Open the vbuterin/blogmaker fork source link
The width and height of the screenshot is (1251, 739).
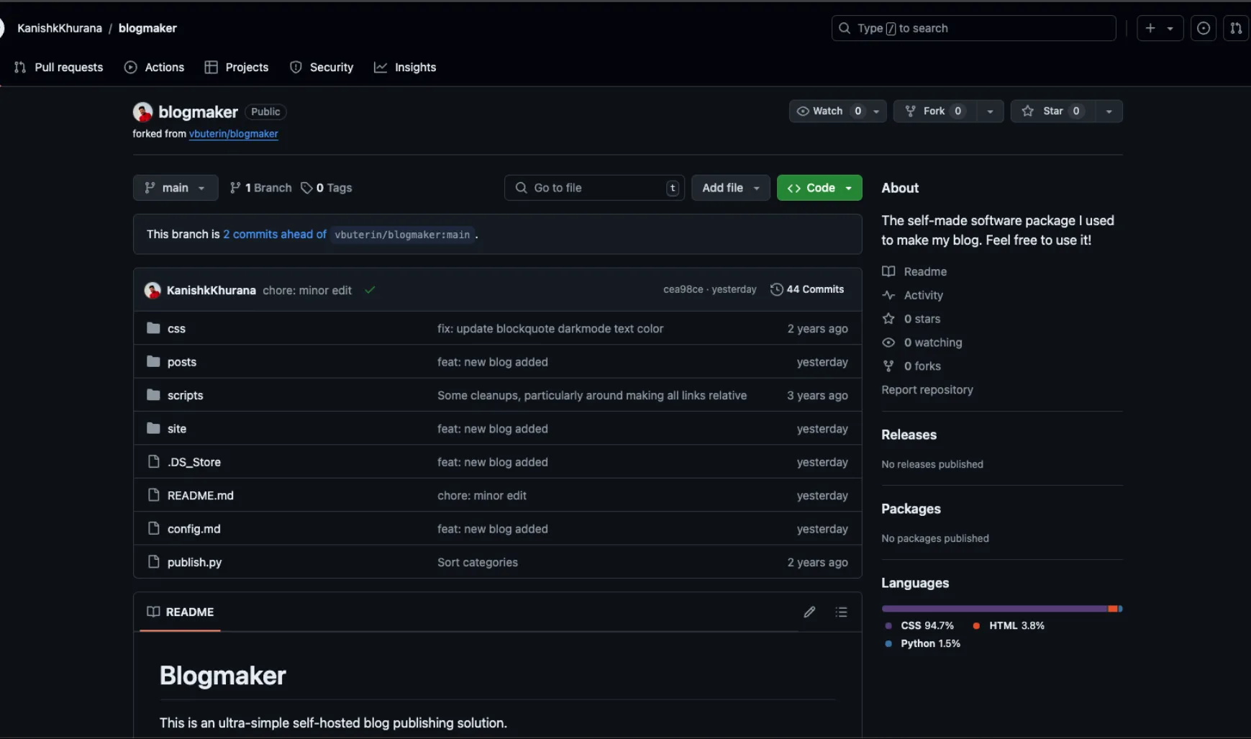point(233,134)
